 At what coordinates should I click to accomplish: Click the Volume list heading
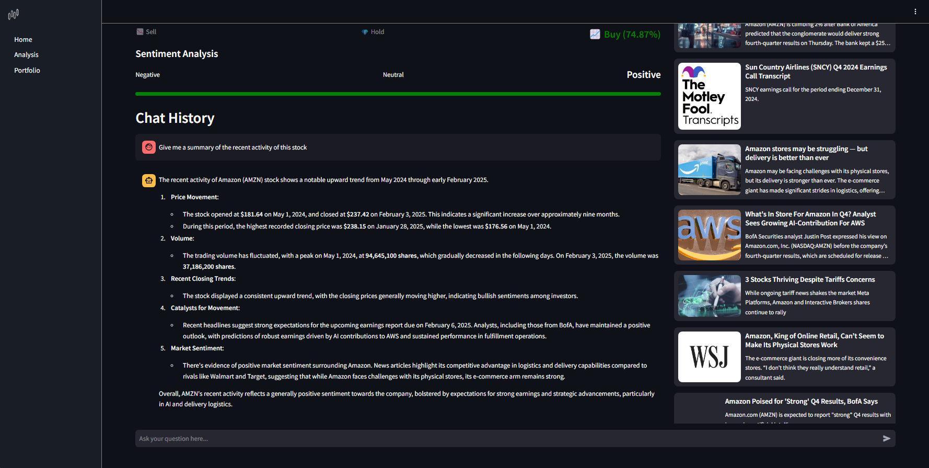click(182, 238)
